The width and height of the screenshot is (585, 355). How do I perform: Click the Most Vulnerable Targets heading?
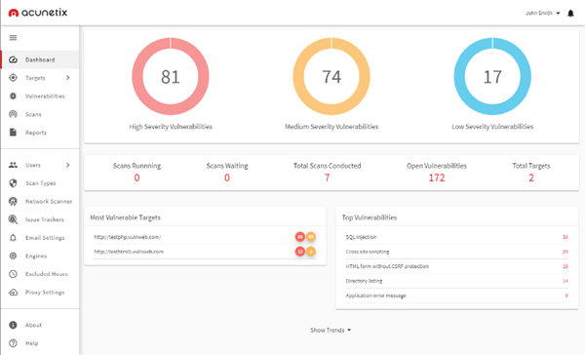point(126,217)
